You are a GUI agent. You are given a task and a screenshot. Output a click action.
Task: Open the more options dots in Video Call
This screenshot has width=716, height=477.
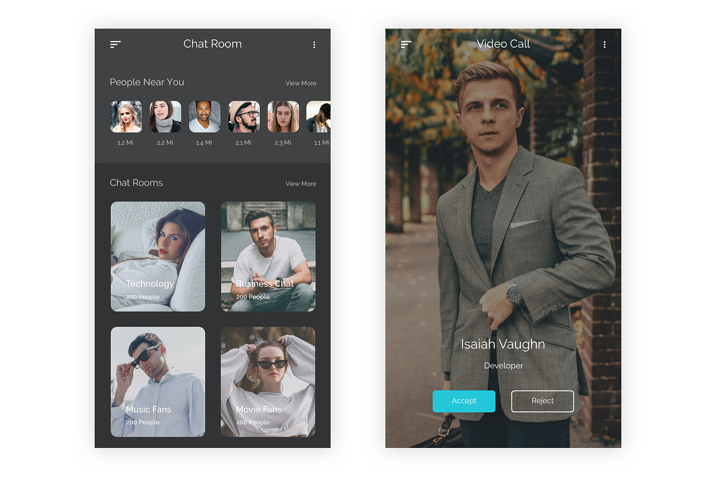(x=604, y=45)
